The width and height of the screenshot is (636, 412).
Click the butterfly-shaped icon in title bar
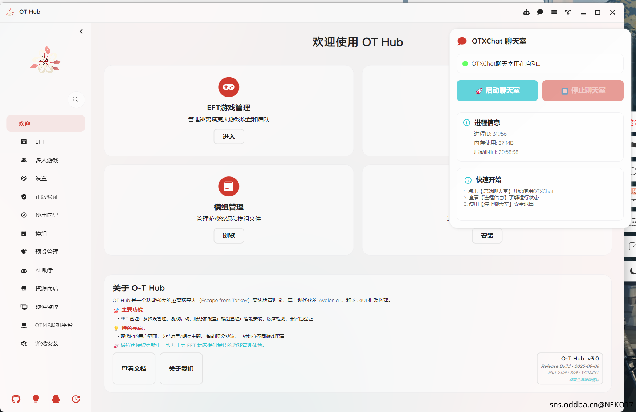point(568,12)
